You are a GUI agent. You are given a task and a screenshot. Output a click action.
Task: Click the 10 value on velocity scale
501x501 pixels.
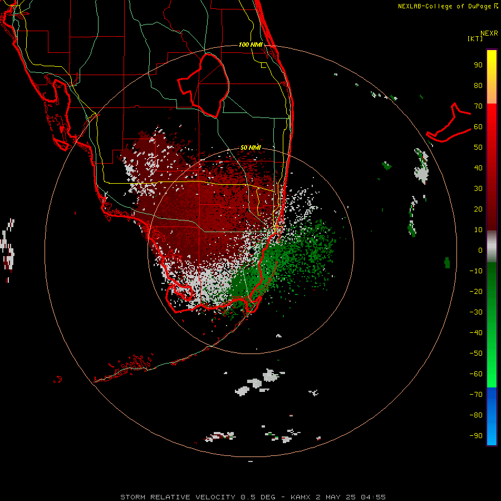point(478,230)
